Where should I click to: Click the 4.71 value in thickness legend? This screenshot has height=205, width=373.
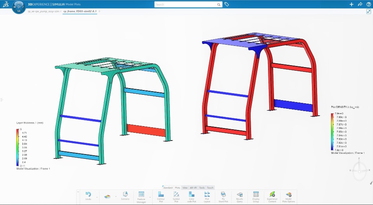[24, 133]
